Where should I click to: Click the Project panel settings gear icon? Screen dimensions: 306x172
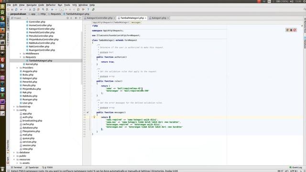(x=76, y=18)
